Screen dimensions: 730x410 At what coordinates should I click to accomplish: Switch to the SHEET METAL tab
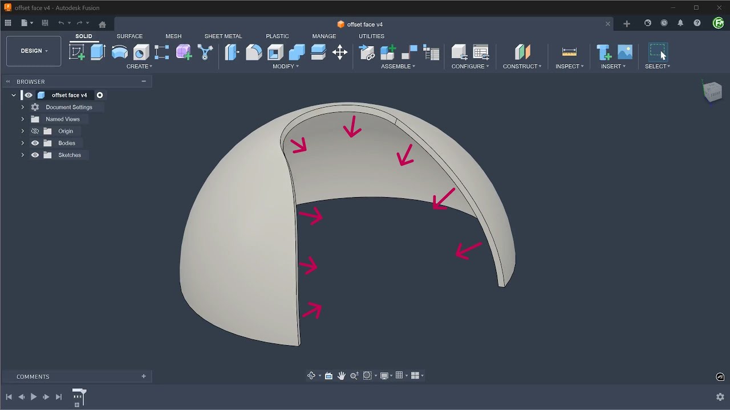(x=223, y=36)
